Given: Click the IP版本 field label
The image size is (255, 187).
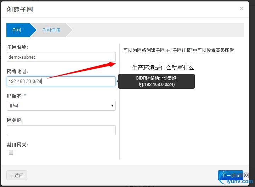Looking at the screenshot, I should pyautogui.click(x=15, y=96).
